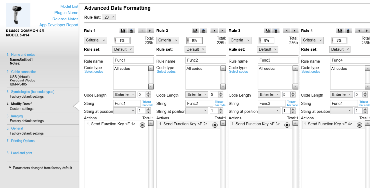Open the Criteria dropdown in Rule 1

click(x=95, y=40)
